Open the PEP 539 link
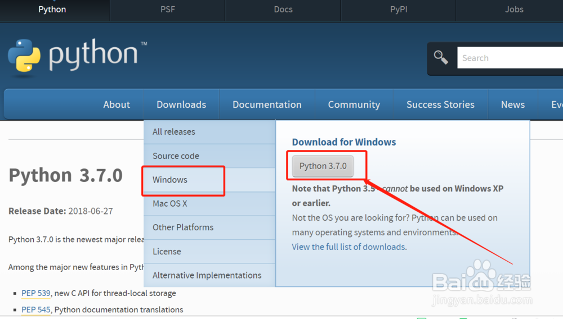The width and height of the screenshot is (563, 319). (x=35, y=293)
